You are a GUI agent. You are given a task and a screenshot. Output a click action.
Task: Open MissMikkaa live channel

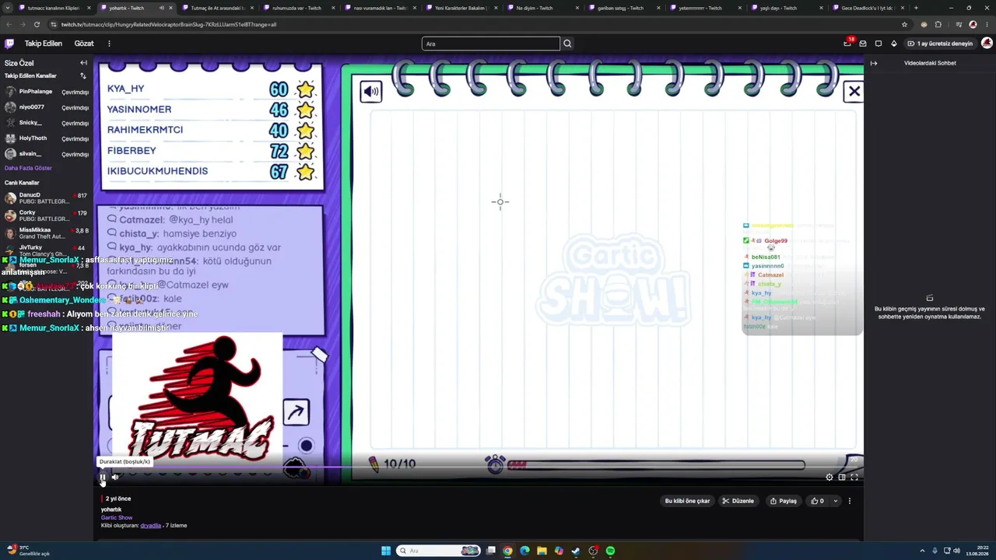[47, 233]
